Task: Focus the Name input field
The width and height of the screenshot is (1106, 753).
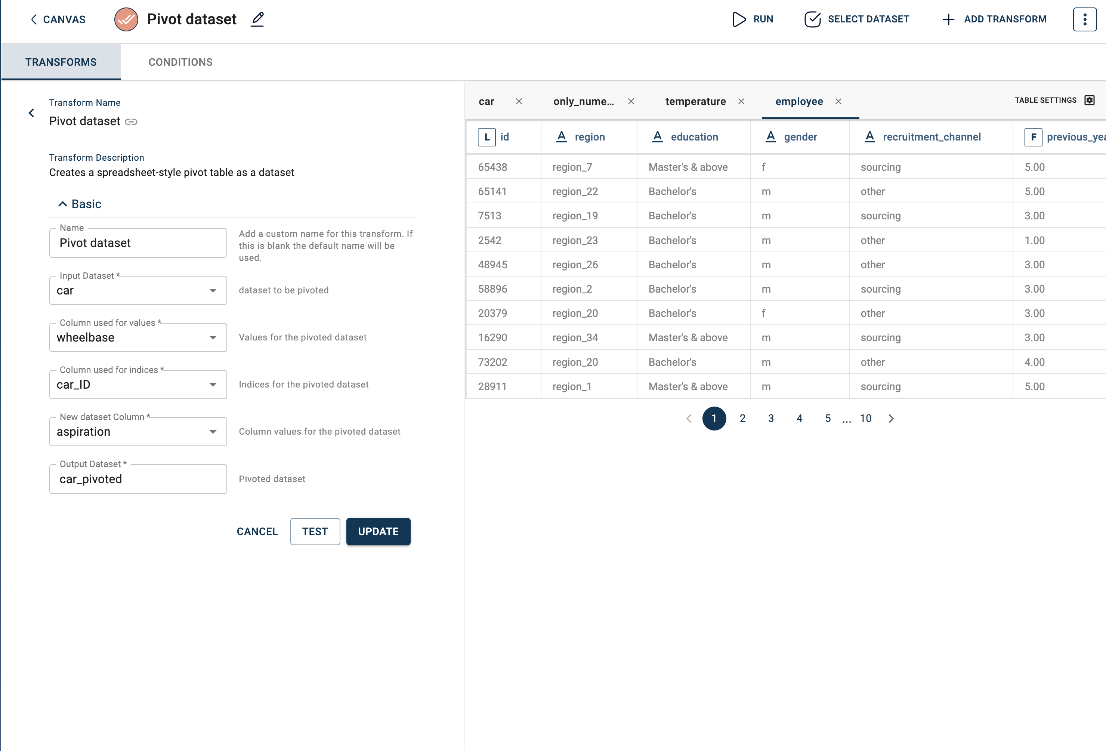Action: [x=138, y=243]
